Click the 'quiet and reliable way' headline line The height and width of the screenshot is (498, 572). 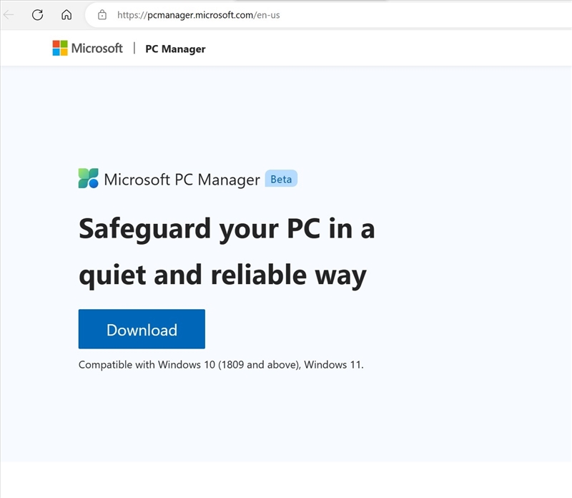coord(222,274)
